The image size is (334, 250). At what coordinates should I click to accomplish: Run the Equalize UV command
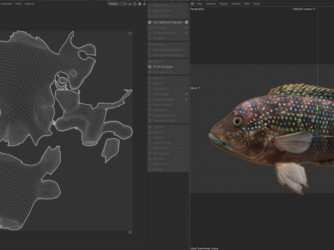click(x=168, y=110)
